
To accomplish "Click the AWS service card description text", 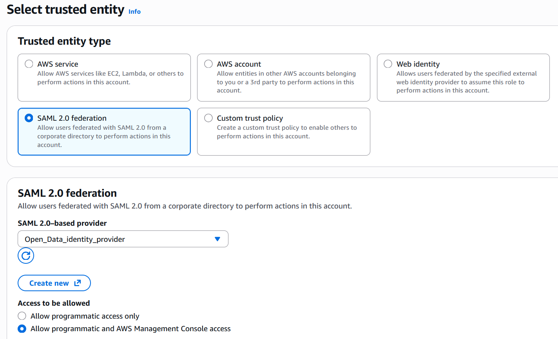I will (x=110, y=78).
